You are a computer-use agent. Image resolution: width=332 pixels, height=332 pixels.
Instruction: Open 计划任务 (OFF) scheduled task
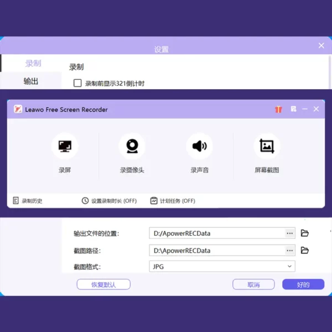click(x=173, y=200)
